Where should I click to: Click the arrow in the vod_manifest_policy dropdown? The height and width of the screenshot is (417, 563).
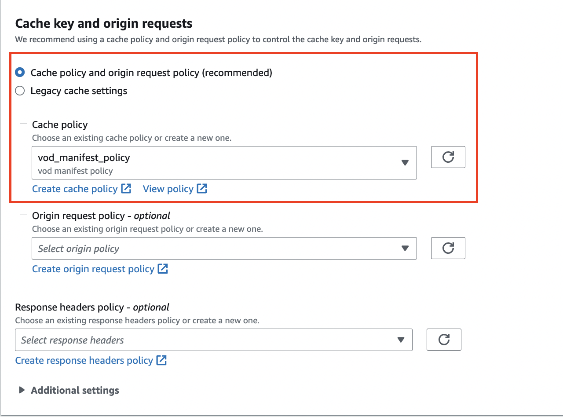[x=405, y=163]
